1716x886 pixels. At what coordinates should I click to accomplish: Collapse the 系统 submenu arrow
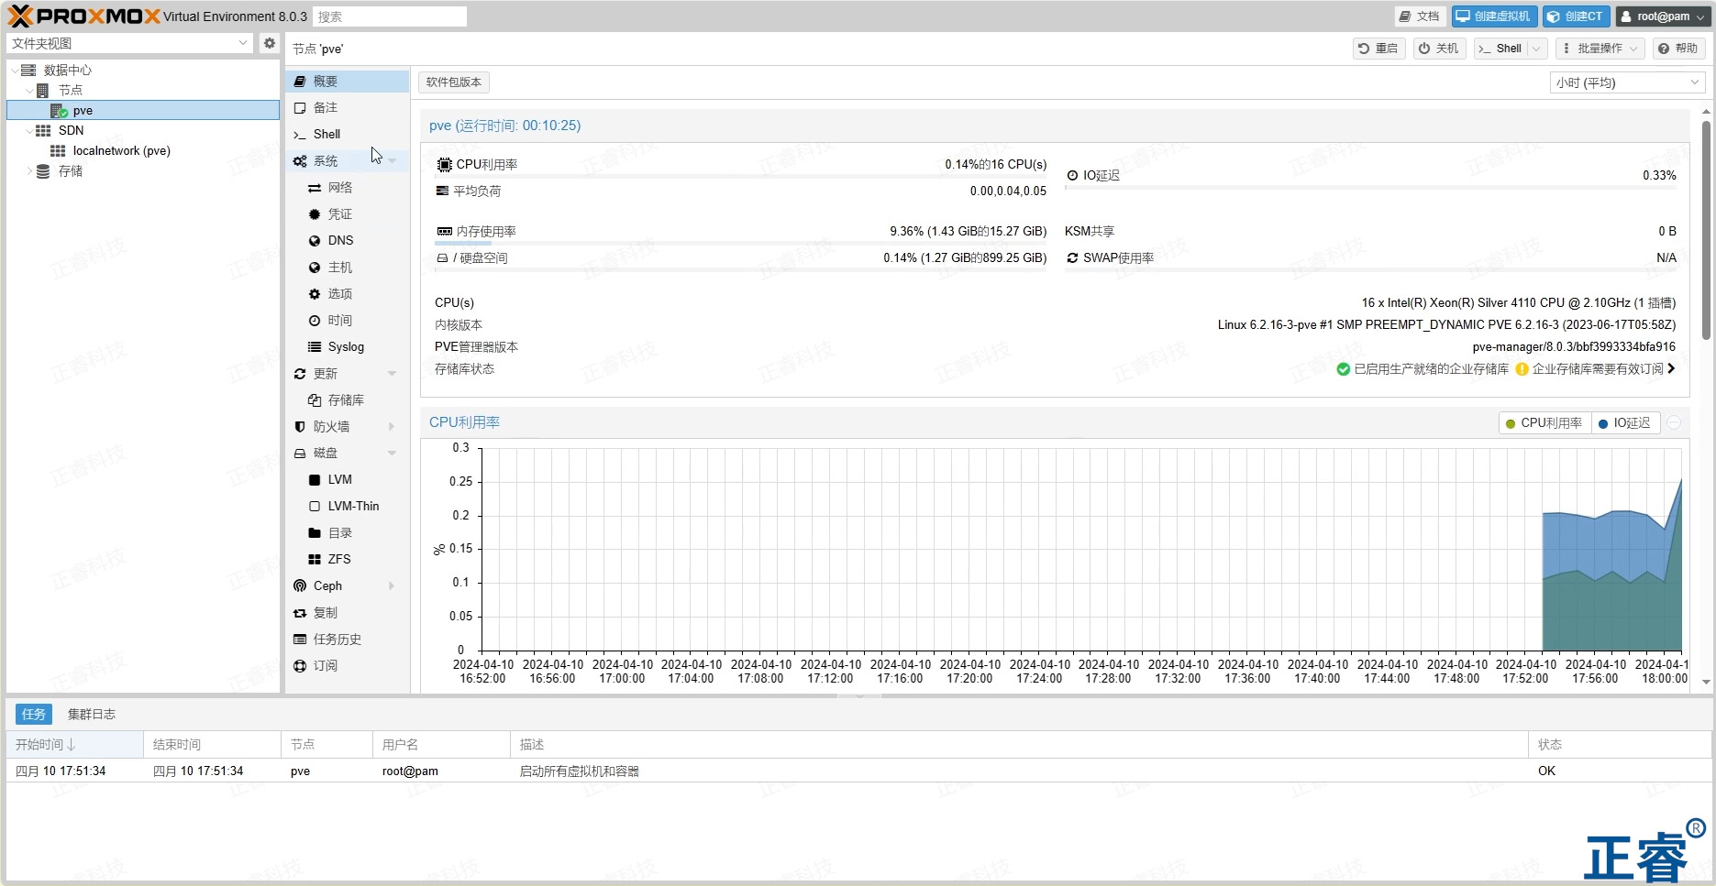tap(392, 161)
